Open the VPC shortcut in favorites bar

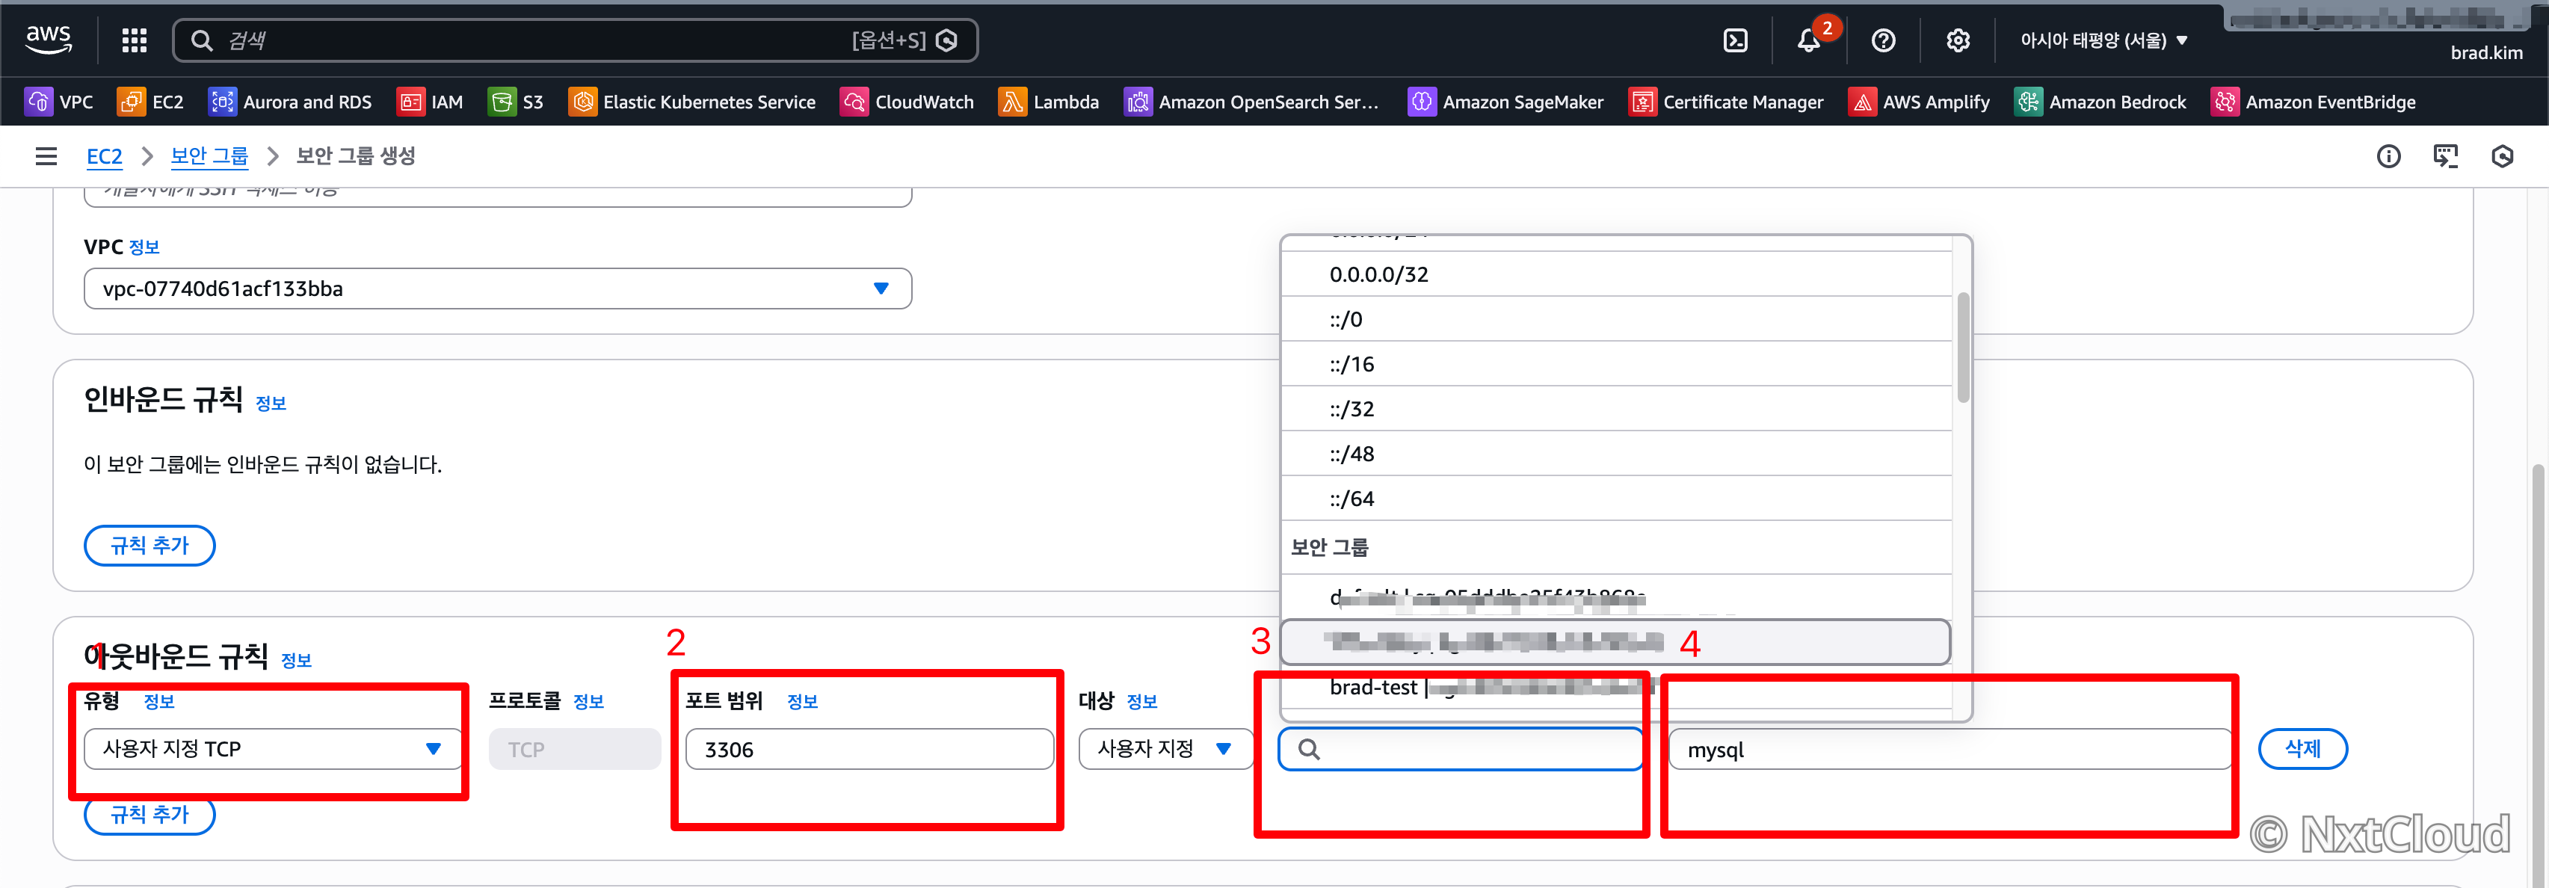pos(58,101)
